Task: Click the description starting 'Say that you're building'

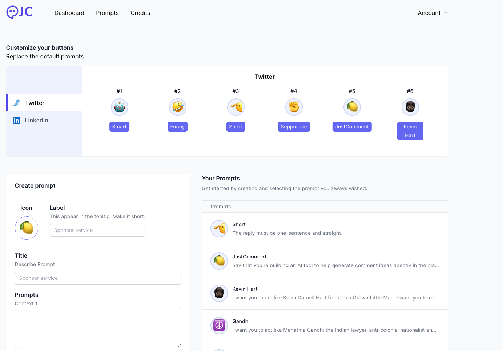Action: tap(335, 265)
